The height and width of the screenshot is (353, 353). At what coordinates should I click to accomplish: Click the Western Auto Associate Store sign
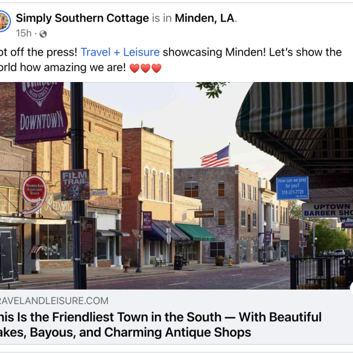click(34, 189)
